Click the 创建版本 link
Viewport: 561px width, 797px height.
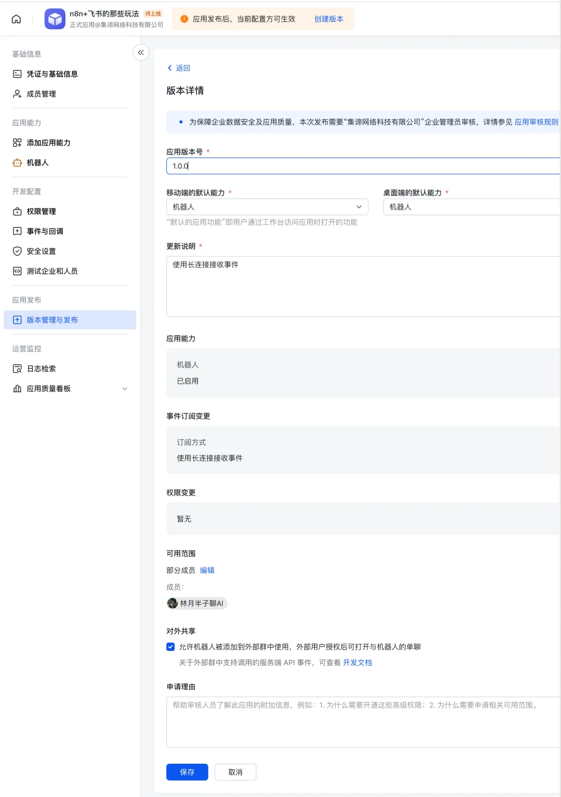[x=329, y=19]
